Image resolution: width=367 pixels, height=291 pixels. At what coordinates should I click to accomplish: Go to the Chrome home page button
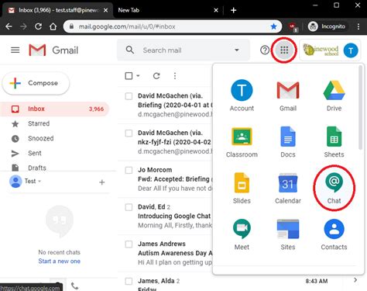pyautogui.click(x=53, y=26)
